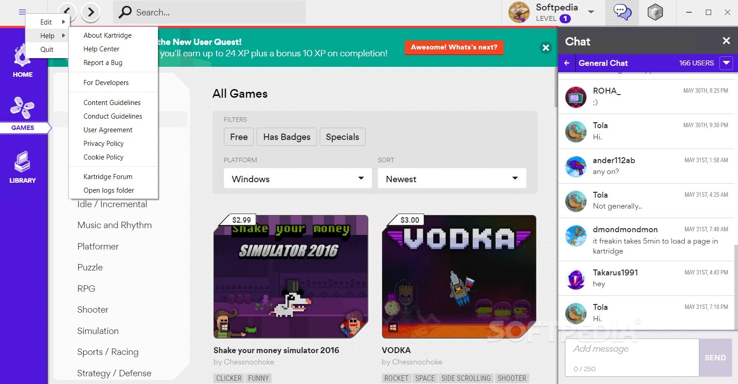738x384 pixels.
Task: Open Softpedia account dropdown arrow
Action: (591, 12)
